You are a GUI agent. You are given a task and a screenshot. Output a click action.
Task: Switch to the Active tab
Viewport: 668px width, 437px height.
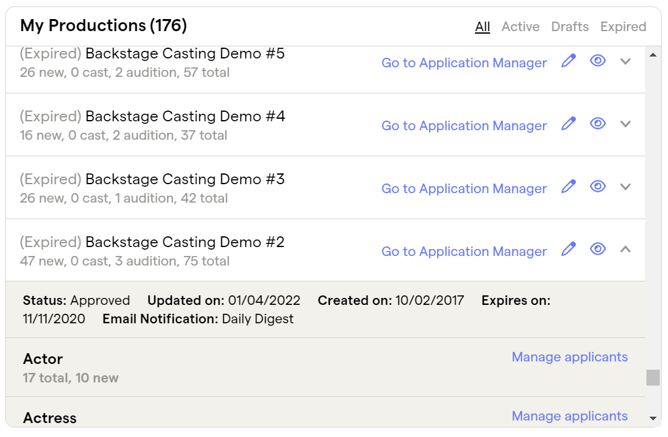click(x=520, y=27)
